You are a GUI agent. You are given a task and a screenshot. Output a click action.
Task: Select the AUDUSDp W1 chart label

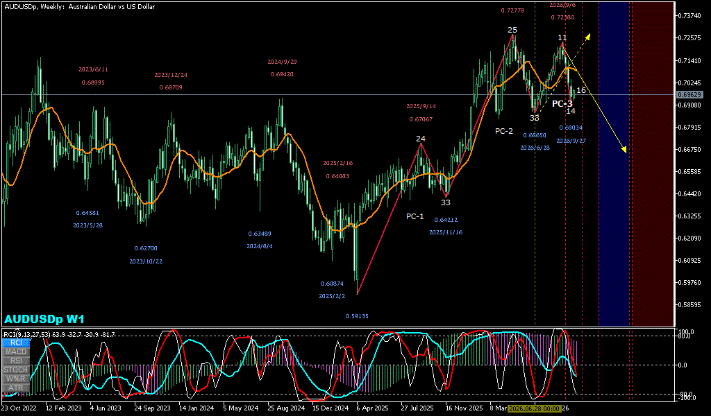coord(44,319)
